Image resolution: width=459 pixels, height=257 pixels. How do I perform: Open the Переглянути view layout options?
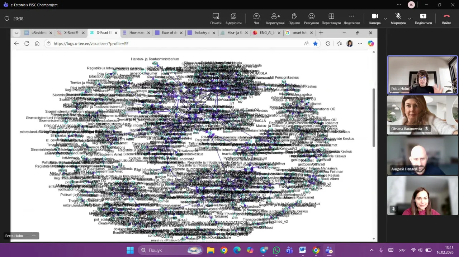(331, 19)
